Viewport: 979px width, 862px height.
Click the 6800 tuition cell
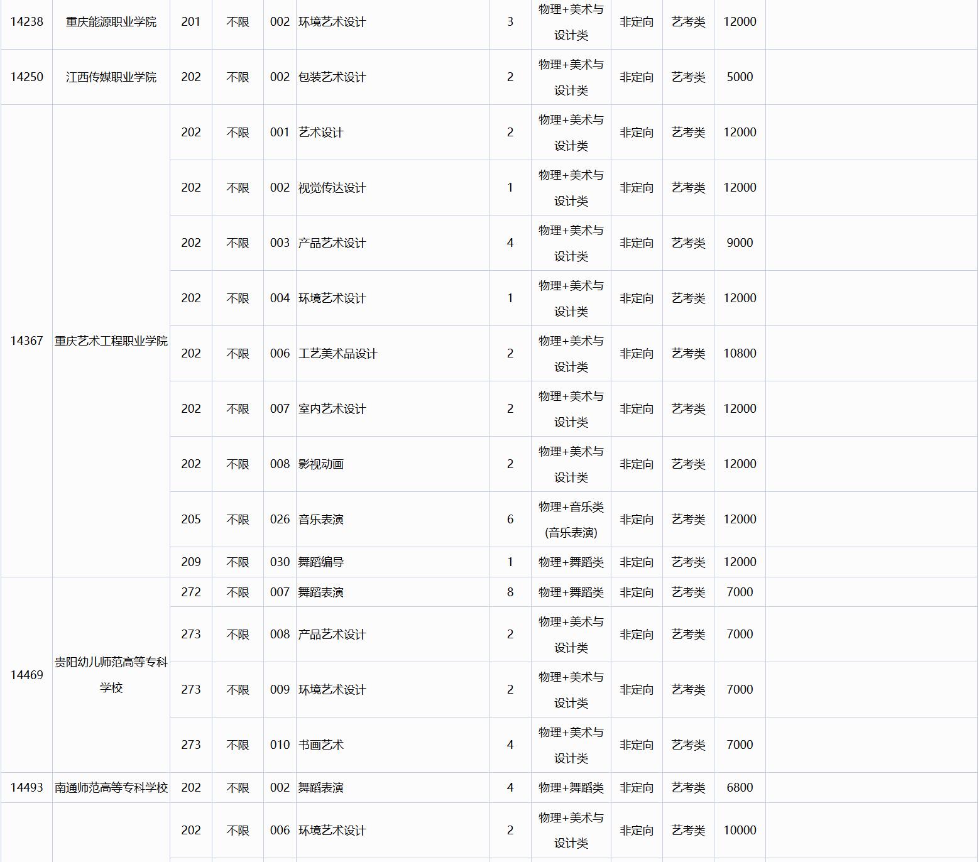pos(740,788)
